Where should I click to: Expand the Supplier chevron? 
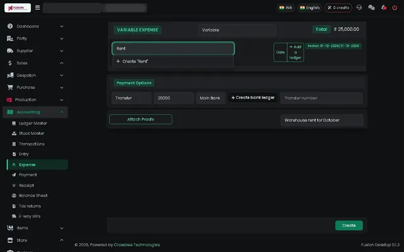pos(62,51)
